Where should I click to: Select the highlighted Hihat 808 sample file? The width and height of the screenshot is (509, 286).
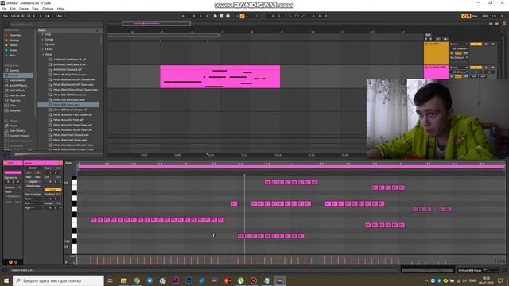(68, 105)
